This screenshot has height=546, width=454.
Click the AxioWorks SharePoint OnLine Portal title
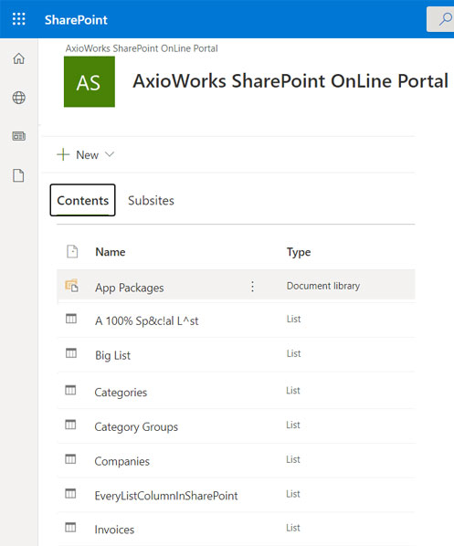click(x=290, y=81)
